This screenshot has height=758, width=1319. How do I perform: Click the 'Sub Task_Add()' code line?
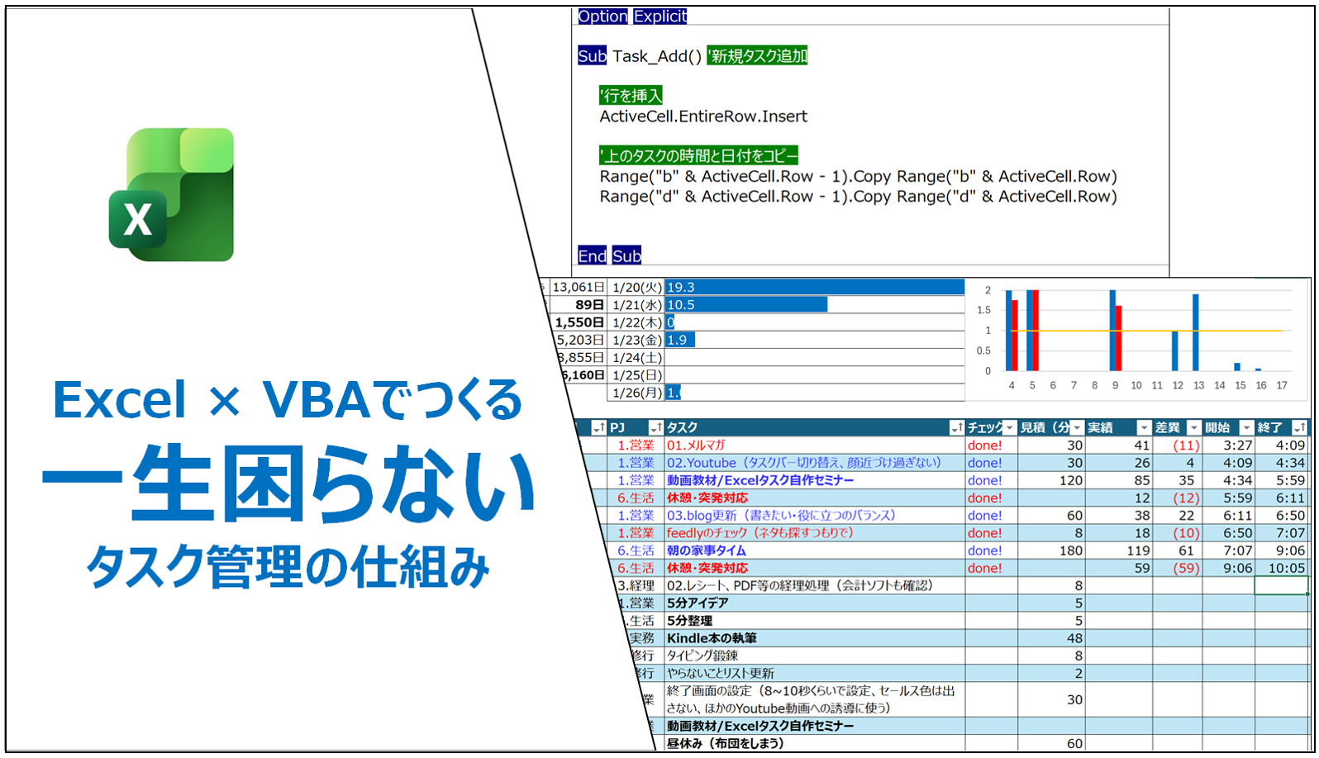693,56
